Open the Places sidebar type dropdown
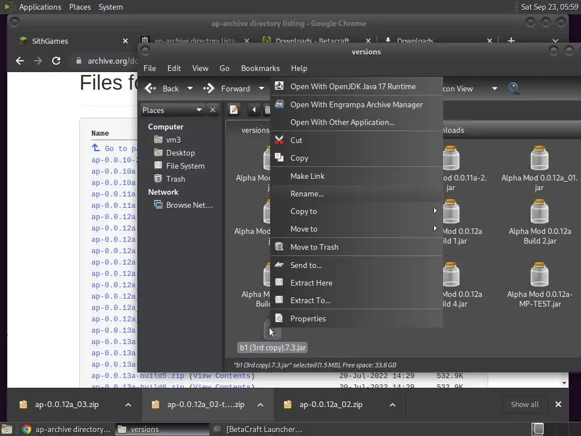 172,110
